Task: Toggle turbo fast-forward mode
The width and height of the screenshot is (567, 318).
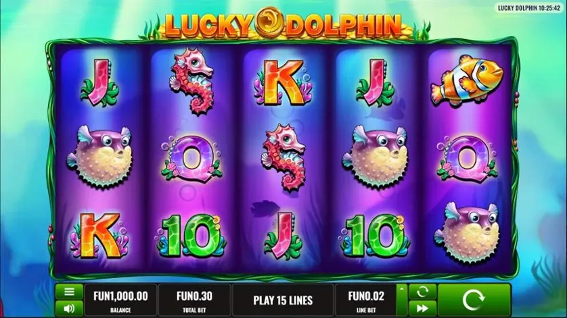Action: [422, 309]
